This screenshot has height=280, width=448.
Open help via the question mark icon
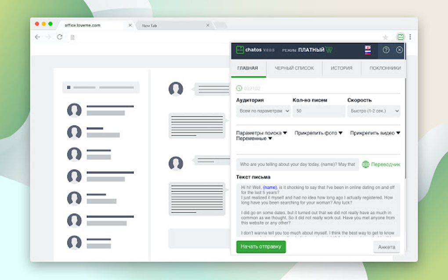point(386,50)
